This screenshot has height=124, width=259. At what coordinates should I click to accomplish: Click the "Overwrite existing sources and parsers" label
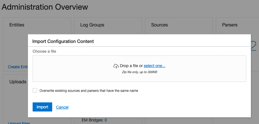[89, 91]
